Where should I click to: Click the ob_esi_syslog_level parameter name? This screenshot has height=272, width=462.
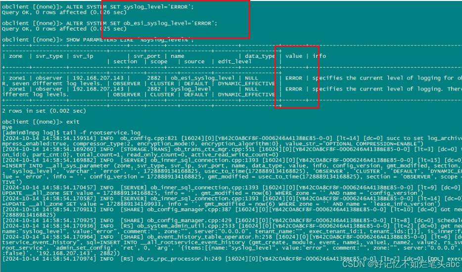click(202, 78)
